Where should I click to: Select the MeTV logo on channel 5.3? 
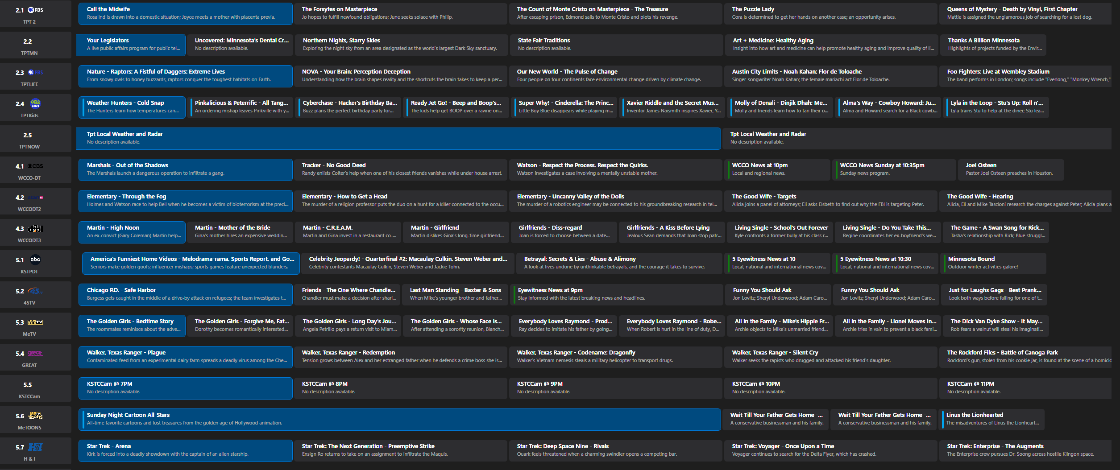35,322
